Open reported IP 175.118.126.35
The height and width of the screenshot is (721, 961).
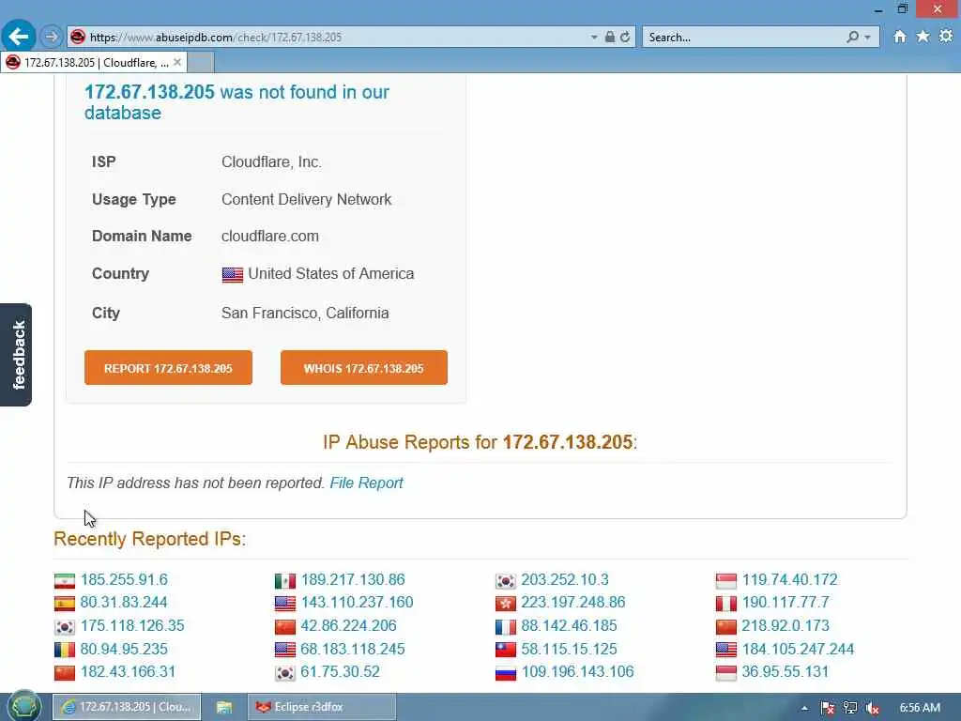(132, 625)
